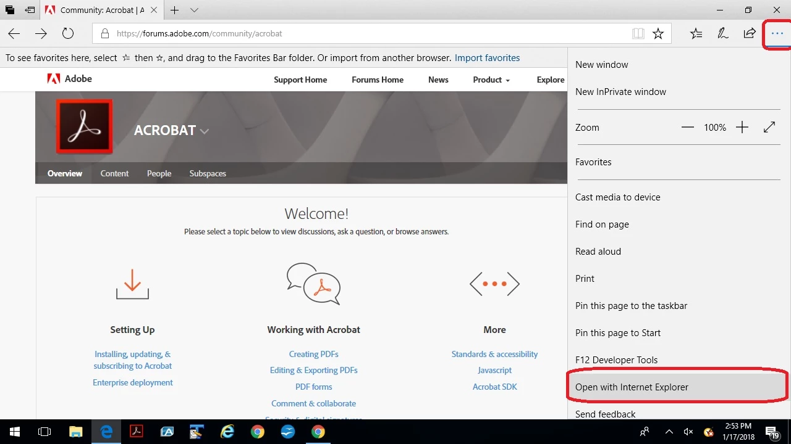Viewport: 791px width, 444px height.
Task: Click the Import favorites link
Action: tap(487, 58)
